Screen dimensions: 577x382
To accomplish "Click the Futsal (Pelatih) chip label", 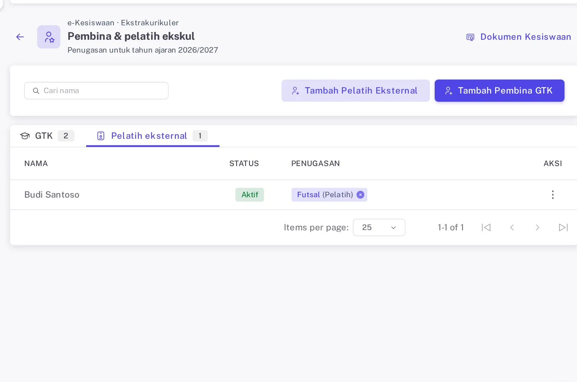I will point(325,195).
